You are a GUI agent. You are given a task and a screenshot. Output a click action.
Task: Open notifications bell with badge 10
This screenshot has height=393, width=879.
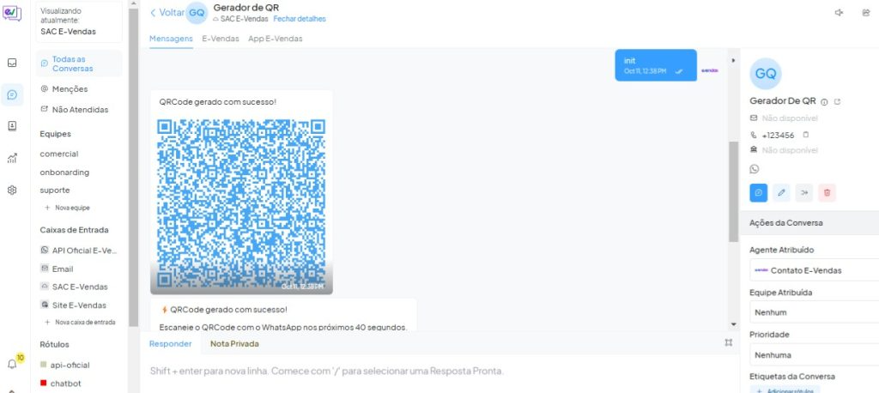[13, 363]
